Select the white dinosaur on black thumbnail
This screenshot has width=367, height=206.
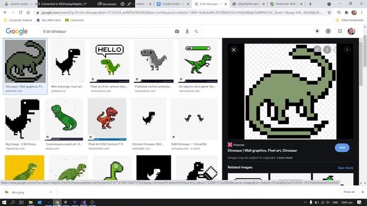pyautogui.click(x=154, y=168)
